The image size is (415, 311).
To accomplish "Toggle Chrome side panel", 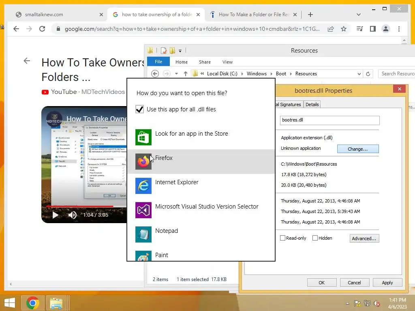I will (373, 29).
